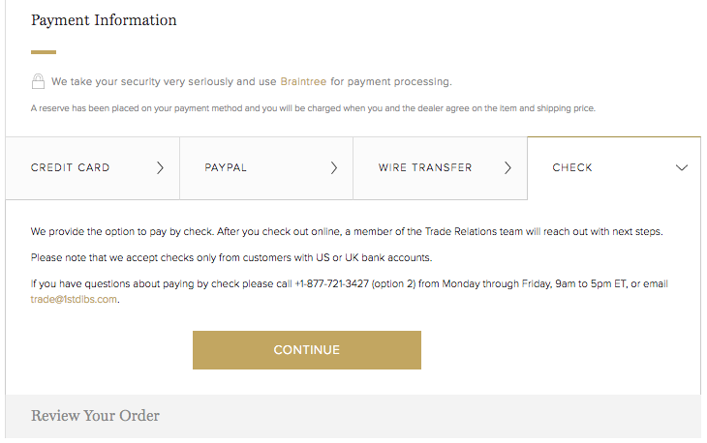The height and width of the screenshot is (443, 707).
Task: Click the padlock security icon
Action: point(38,81)
